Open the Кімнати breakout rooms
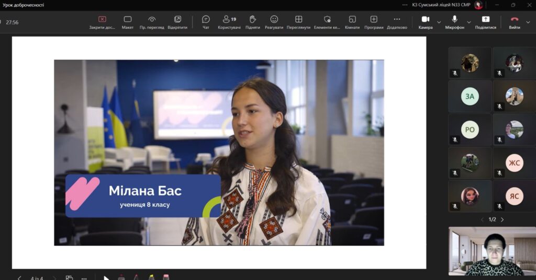 (x=352, y=22)
